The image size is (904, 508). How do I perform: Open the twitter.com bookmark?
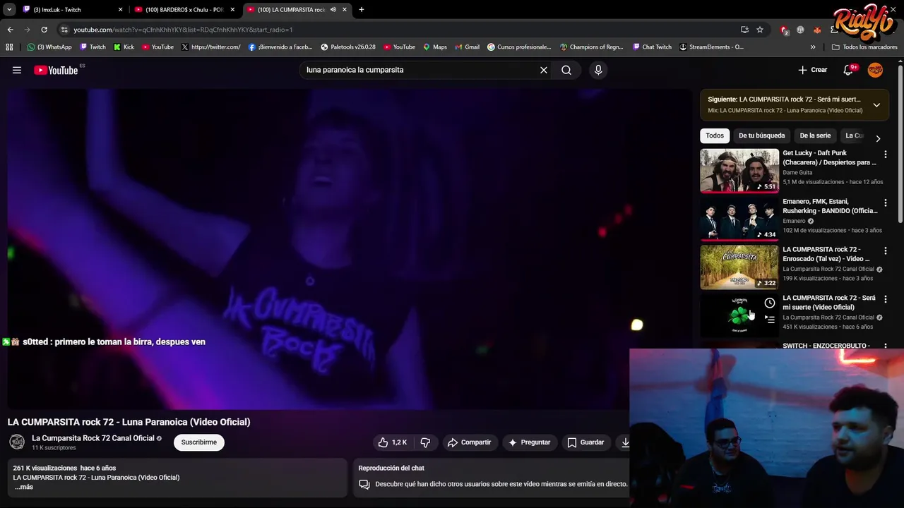point(210,47)
